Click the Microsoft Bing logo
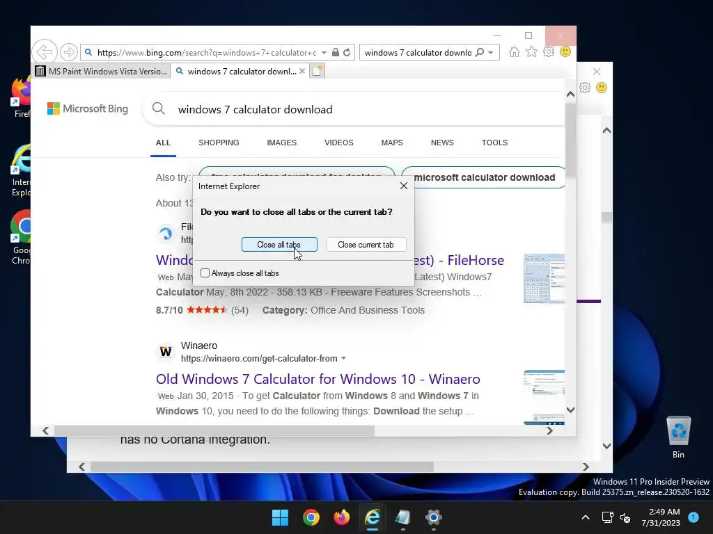Image resolution: width=713 pixels, height=534 pixels. coord(88,109)
